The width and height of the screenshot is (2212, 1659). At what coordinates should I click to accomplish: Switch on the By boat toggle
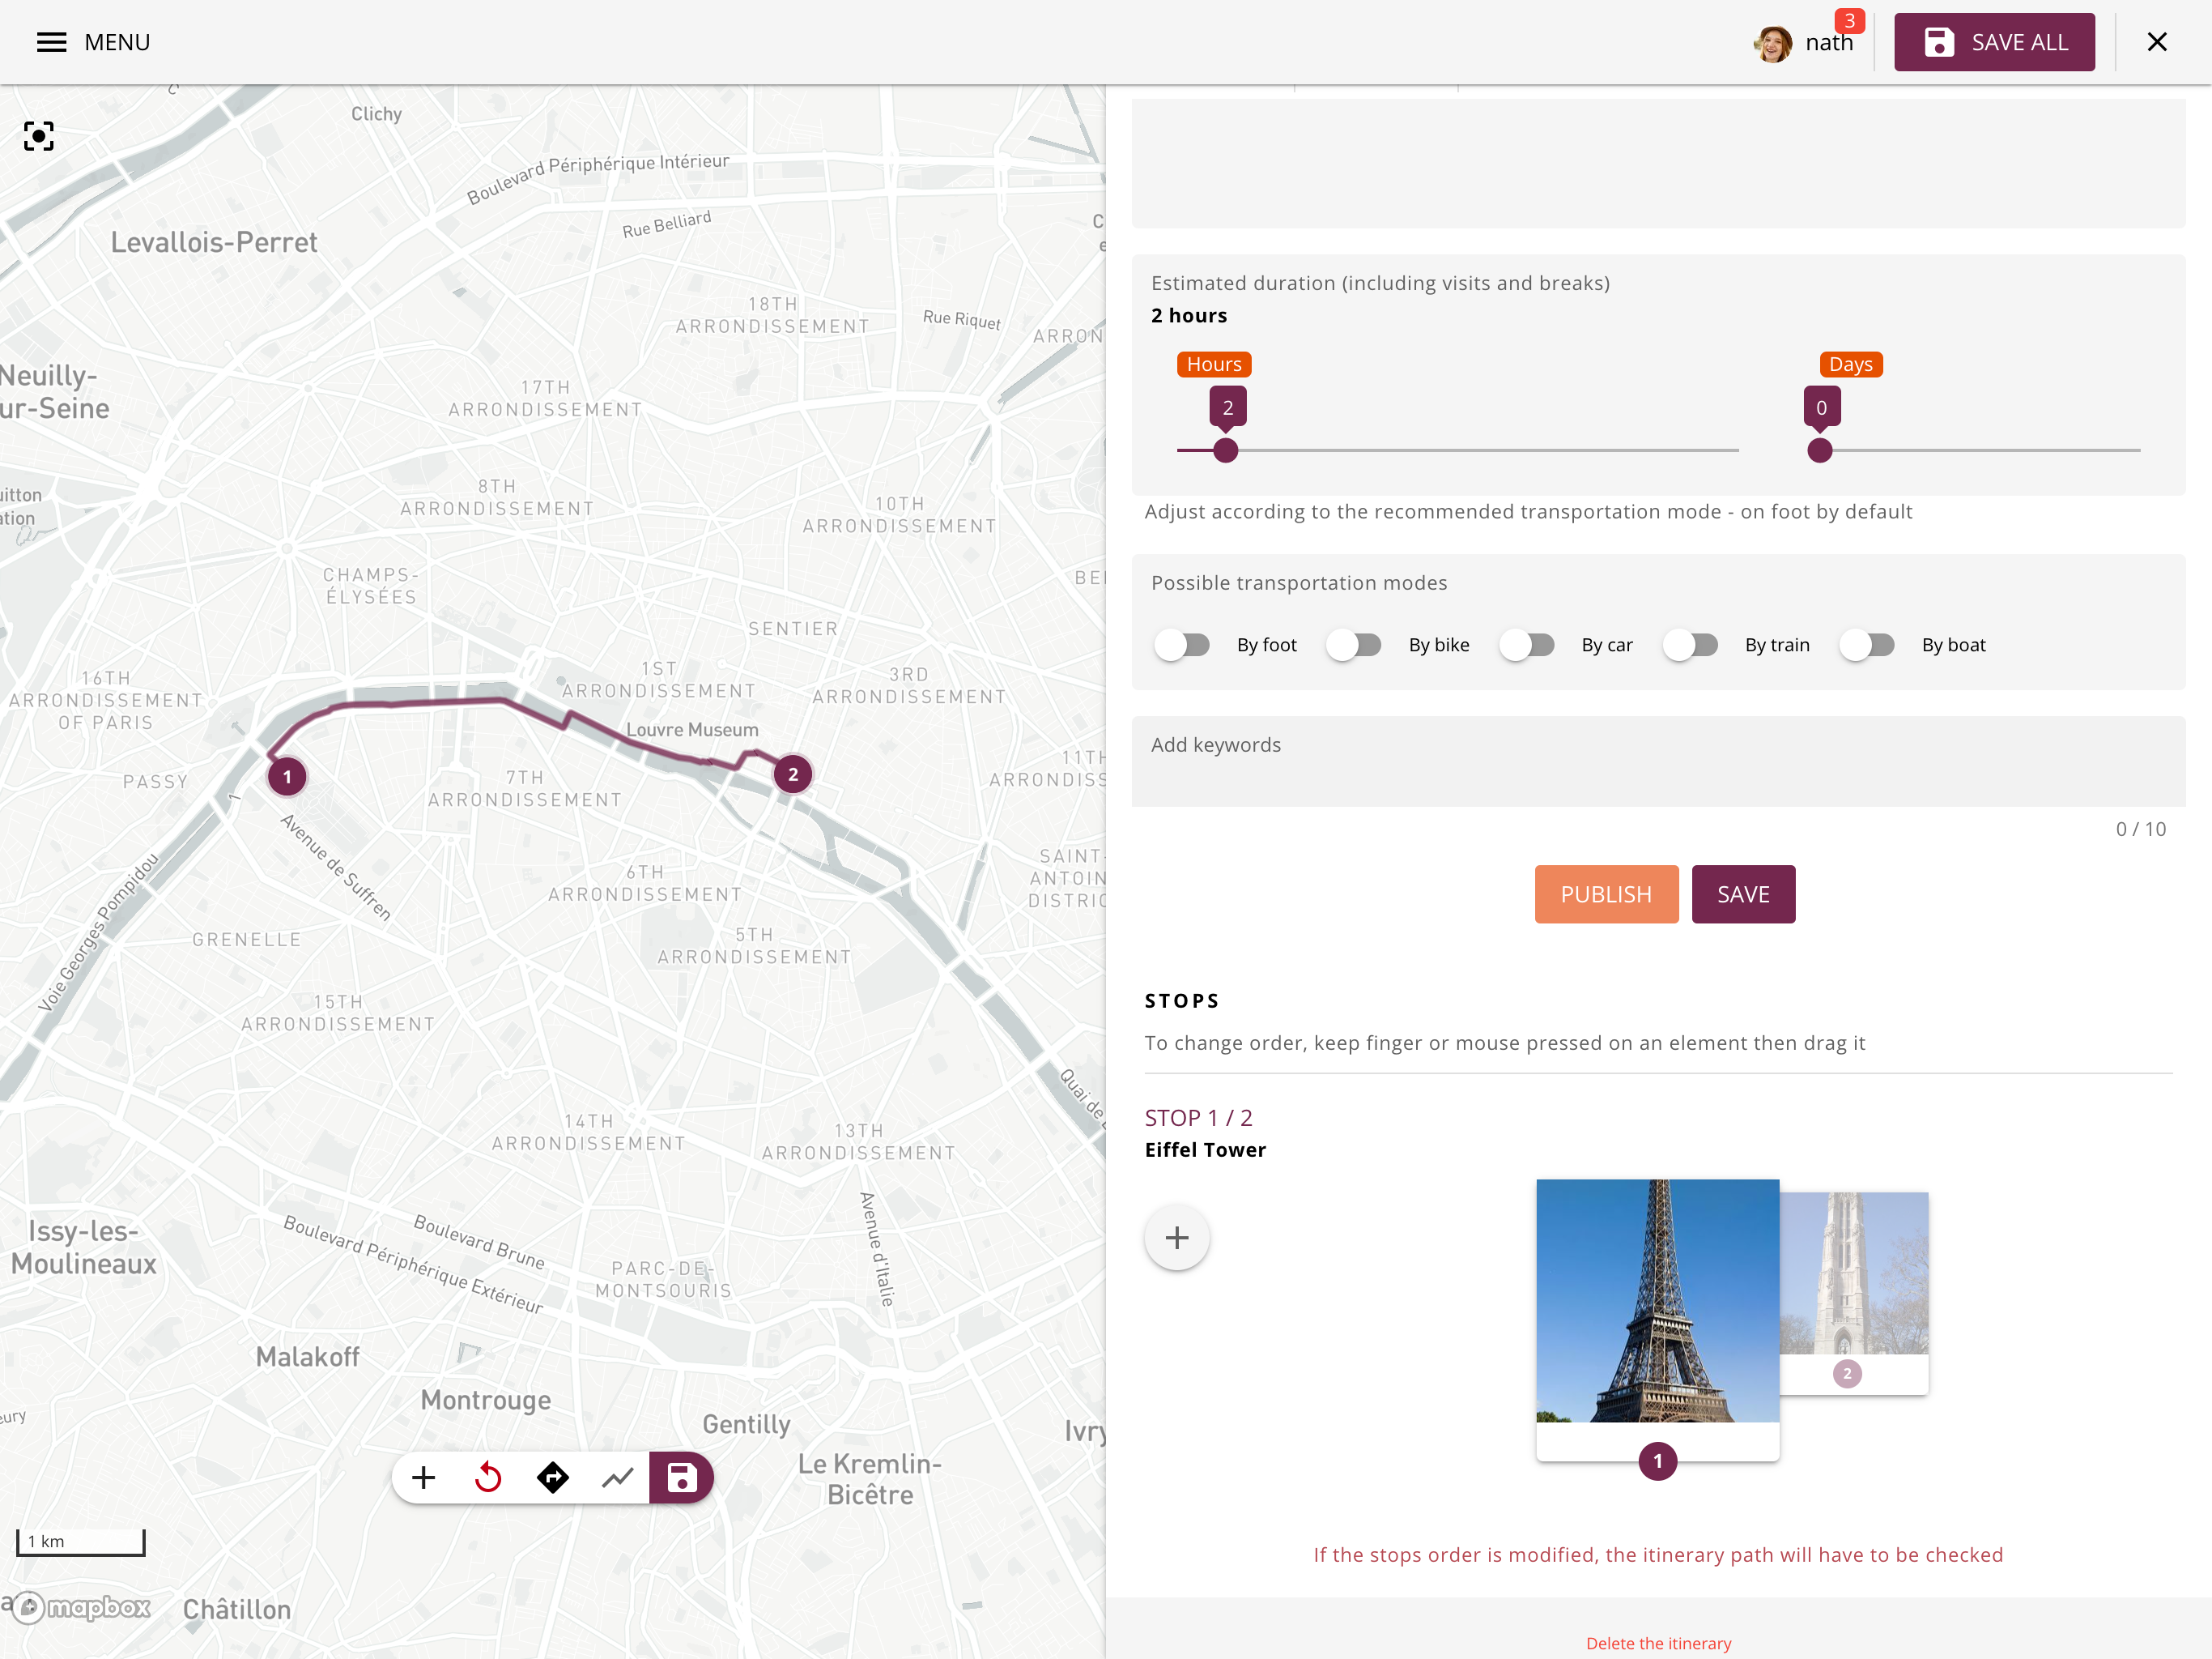[x=1867, y=646]
